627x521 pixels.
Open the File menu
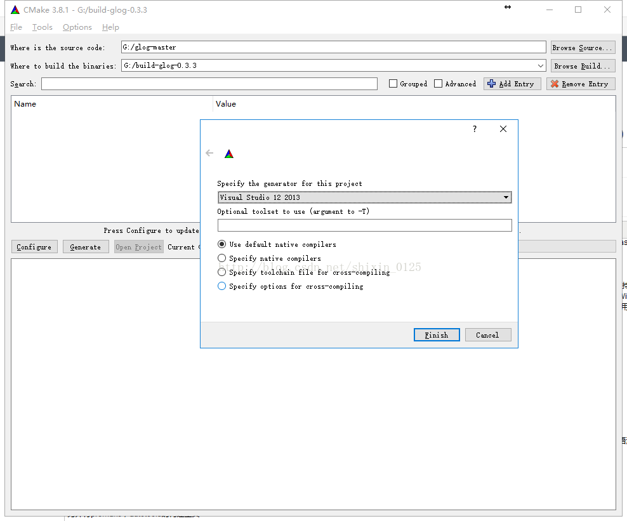tap(16, 27)
